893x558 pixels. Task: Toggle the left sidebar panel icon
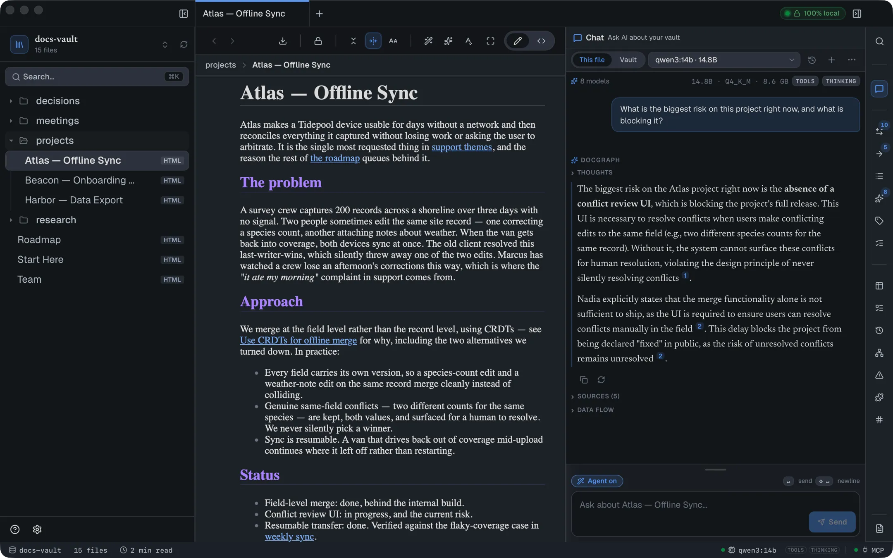(184, 14)
